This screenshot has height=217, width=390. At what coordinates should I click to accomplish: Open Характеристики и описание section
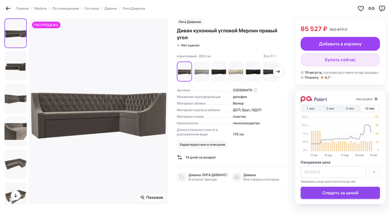click(202, 145)
